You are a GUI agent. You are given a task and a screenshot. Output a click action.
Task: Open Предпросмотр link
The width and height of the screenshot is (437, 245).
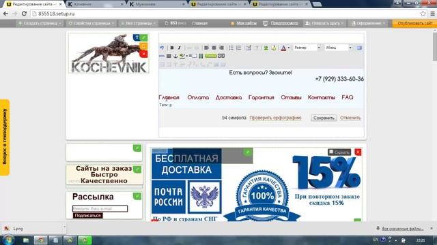coord(284,23)
